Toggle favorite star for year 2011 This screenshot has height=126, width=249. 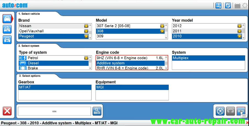[x=239, y=31]
